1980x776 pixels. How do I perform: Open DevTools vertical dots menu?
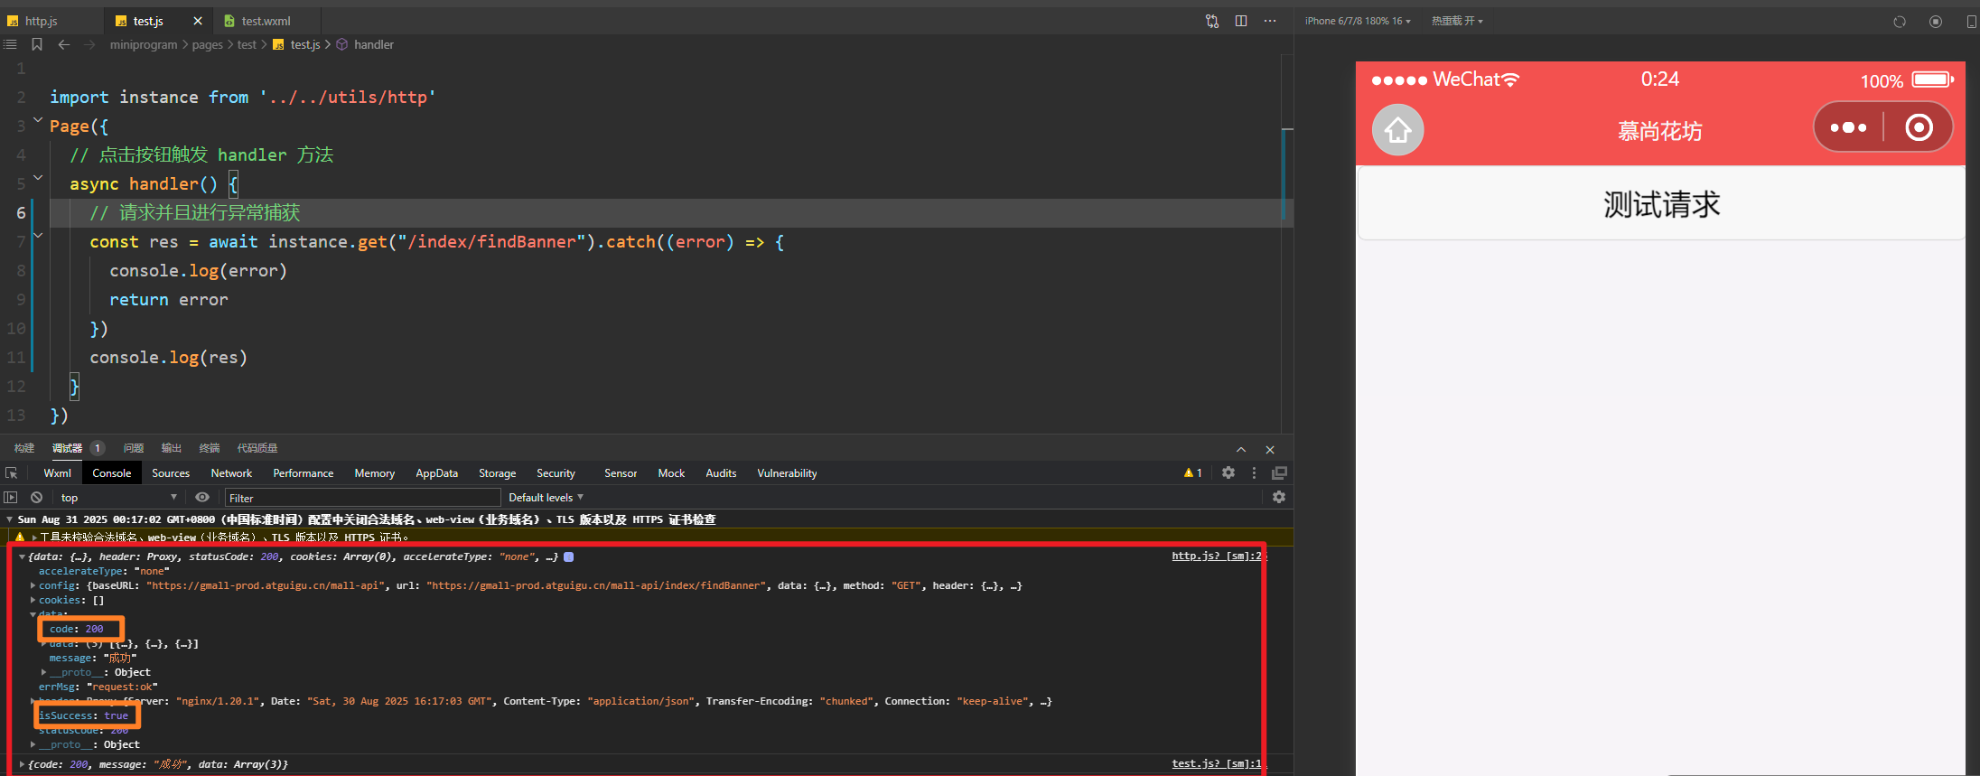(x=1254, y=472)
